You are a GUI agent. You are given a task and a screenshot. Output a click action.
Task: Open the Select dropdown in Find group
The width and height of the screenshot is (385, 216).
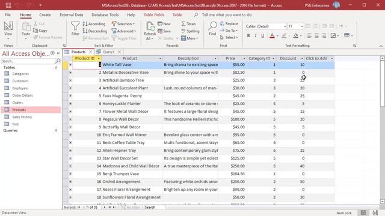pos(229,37)
